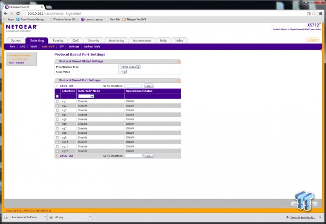The height and width of the screenshot is (224, 326).
Task: Select the checkbox for interface xg2
Action: pos(57,106)
